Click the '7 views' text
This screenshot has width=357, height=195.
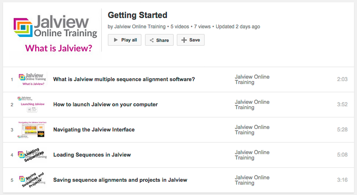pyautogui.click(x=202, y=27)
